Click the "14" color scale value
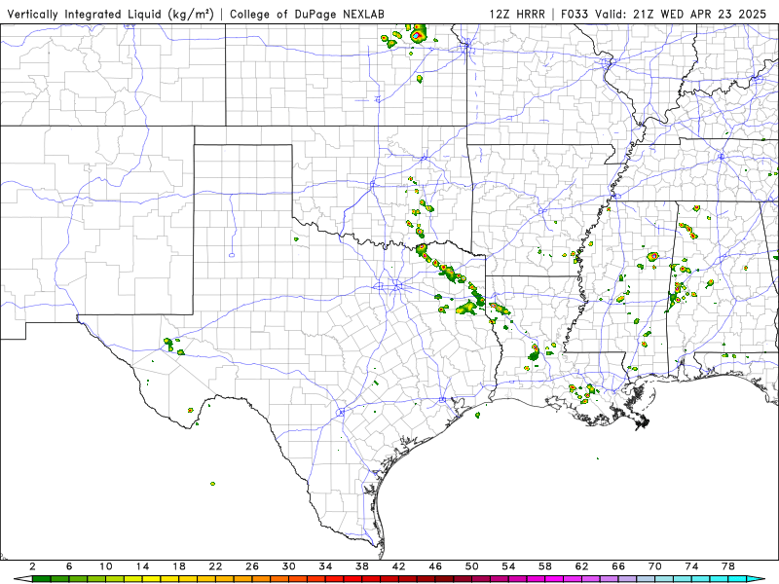 142,566
